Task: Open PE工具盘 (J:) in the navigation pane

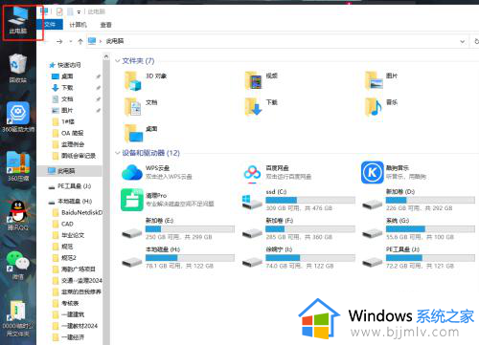Action: coord(70,186)
